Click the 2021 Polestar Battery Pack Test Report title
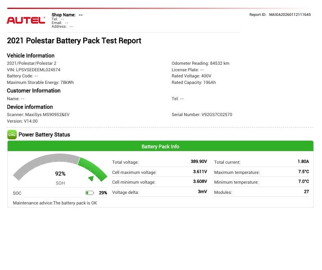 pos(74,41)
